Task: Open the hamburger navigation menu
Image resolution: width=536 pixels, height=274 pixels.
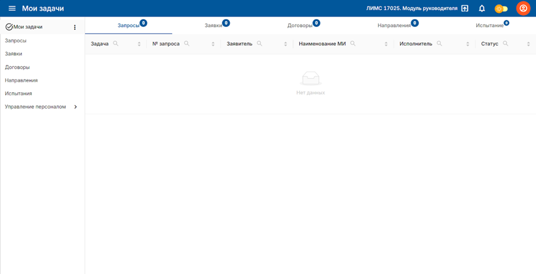Action: tap(12, 9)
